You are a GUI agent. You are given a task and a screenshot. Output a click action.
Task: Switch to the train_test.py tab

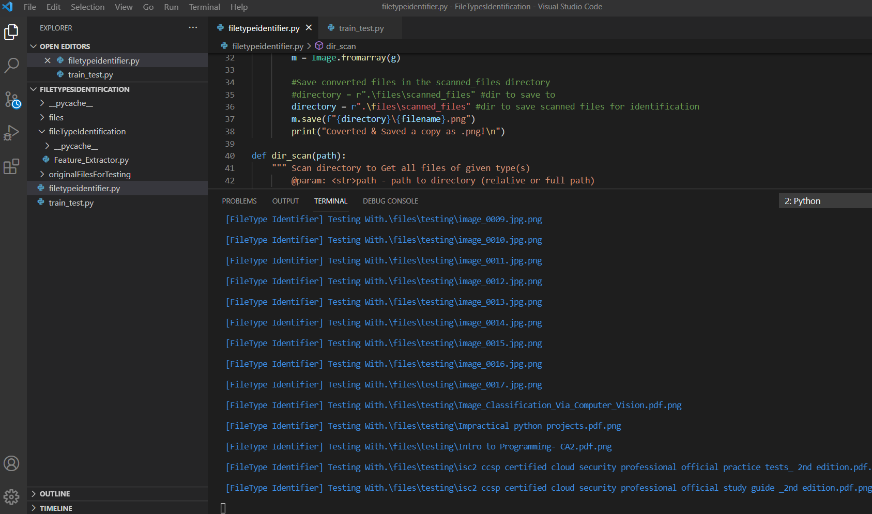click(x=360, y=28)
